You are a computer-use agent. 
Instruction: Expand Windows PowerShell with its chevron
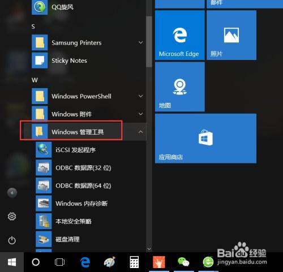point(141,96)
